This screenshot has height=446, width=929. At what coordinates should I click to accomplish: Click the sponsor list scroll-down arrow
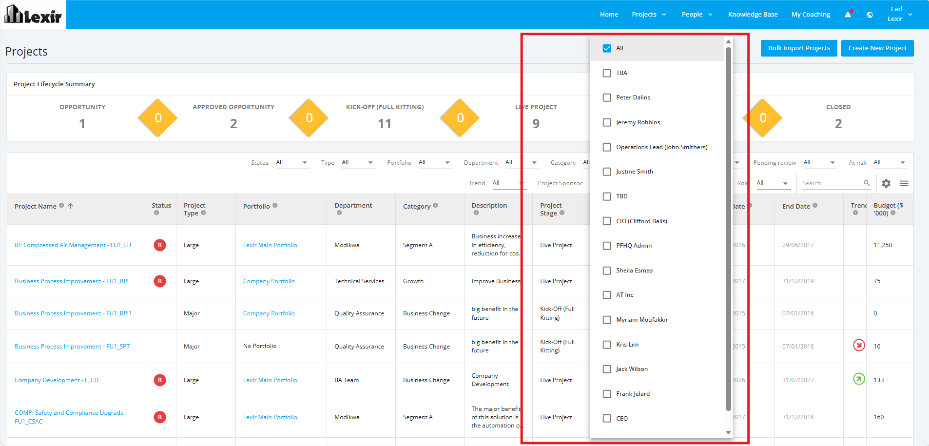tap(728, 432)
